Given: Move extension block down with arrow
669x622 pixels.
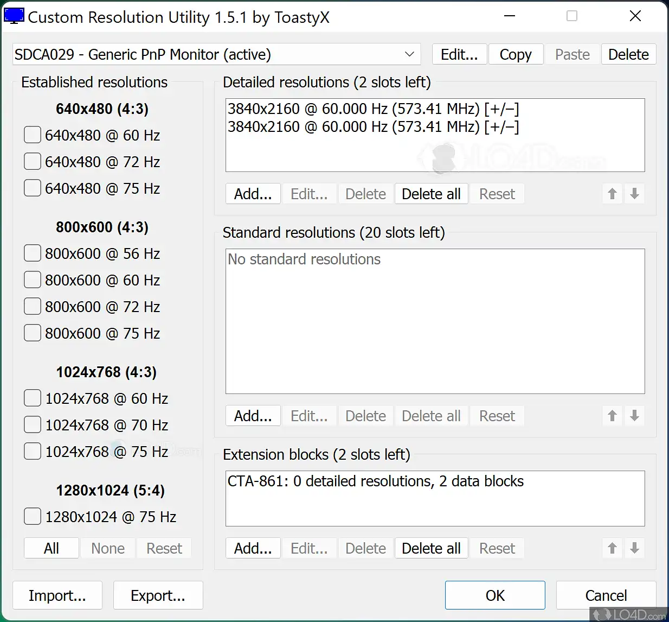Looking at the screenshot, I should click(634, 548).
